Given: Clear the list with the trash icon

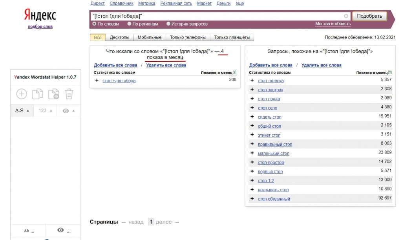Looking at the screenshot, I should [69, 94].
